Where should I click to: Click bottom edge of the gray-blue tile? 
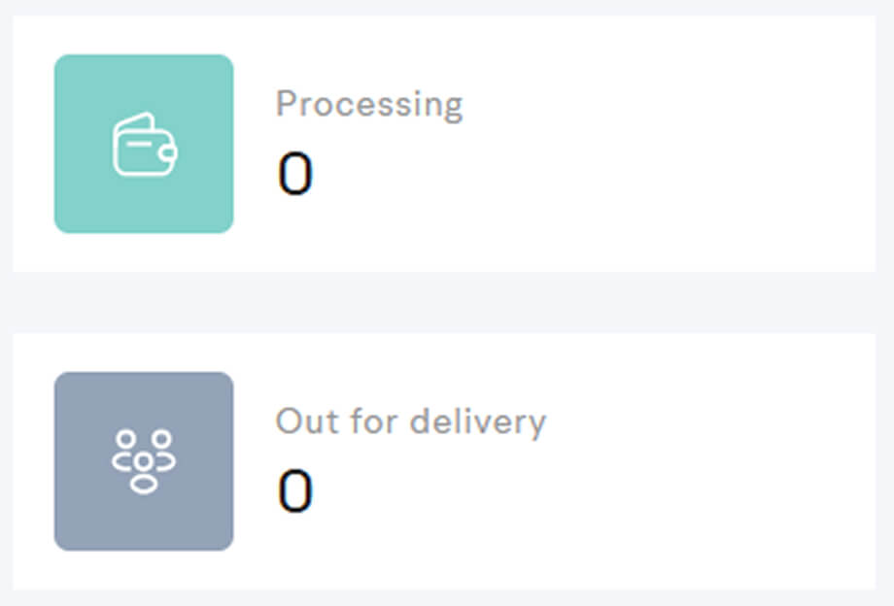pyautogui.click(x=144, y=545)
